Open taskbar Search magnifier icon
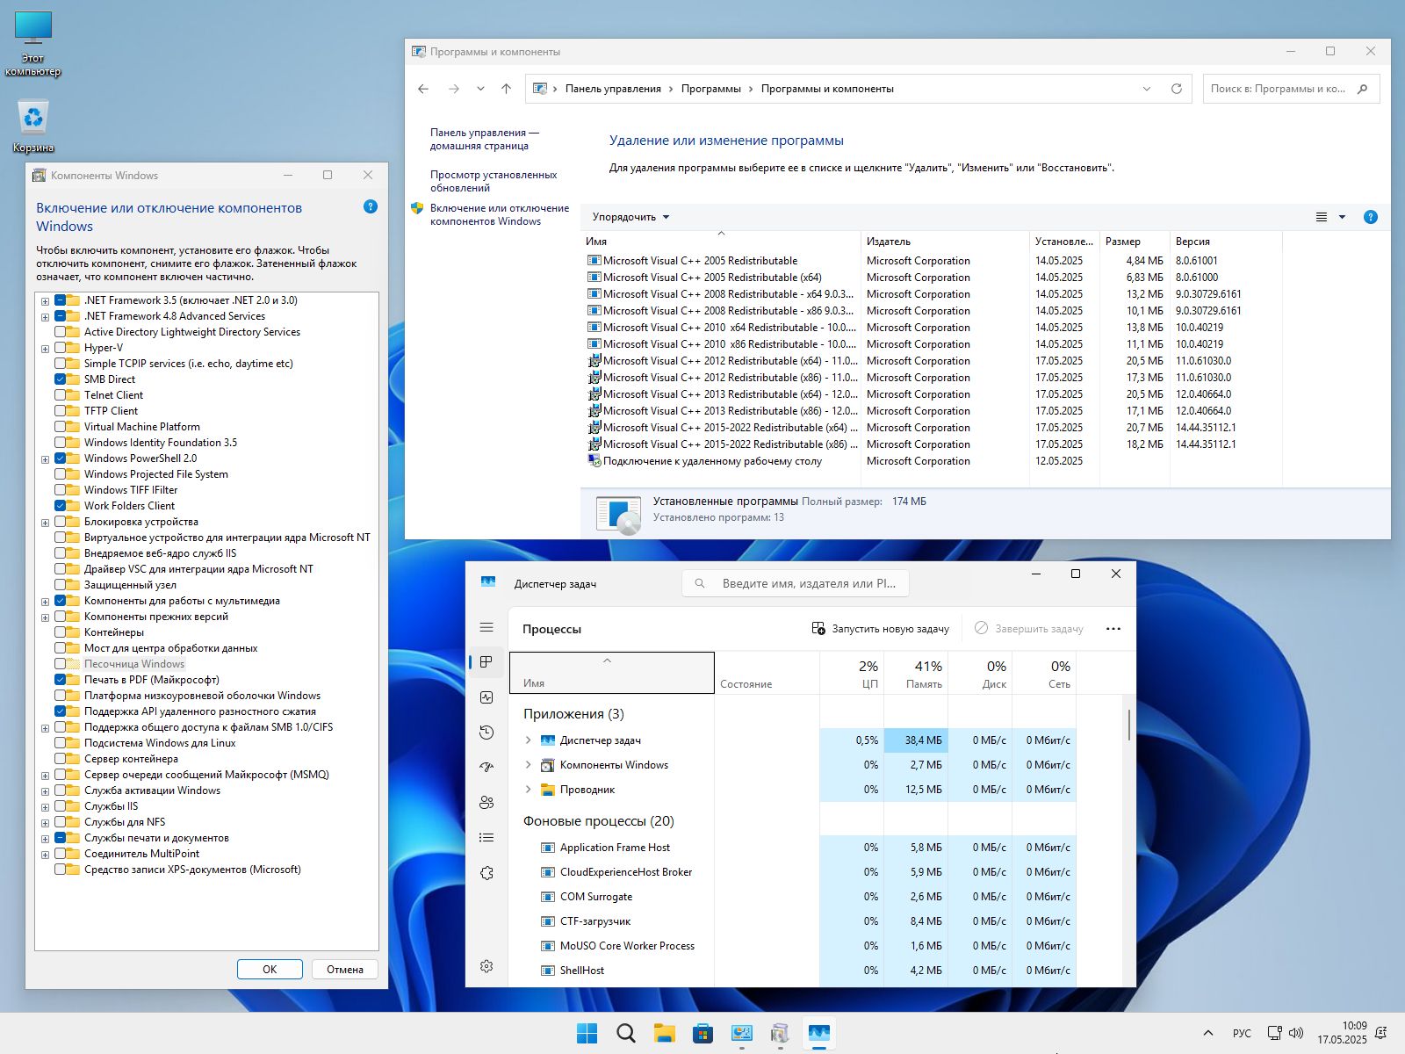 click(x=626, y=1034)
